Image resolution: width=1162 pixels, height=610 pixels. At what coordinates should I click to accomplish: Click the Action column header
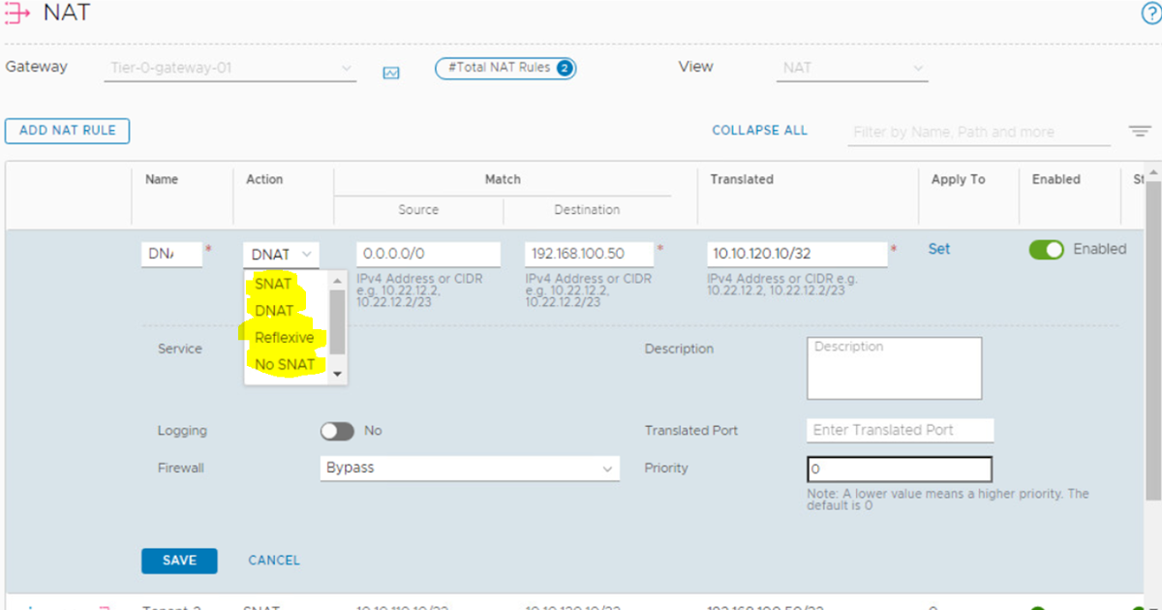[264, 180]
